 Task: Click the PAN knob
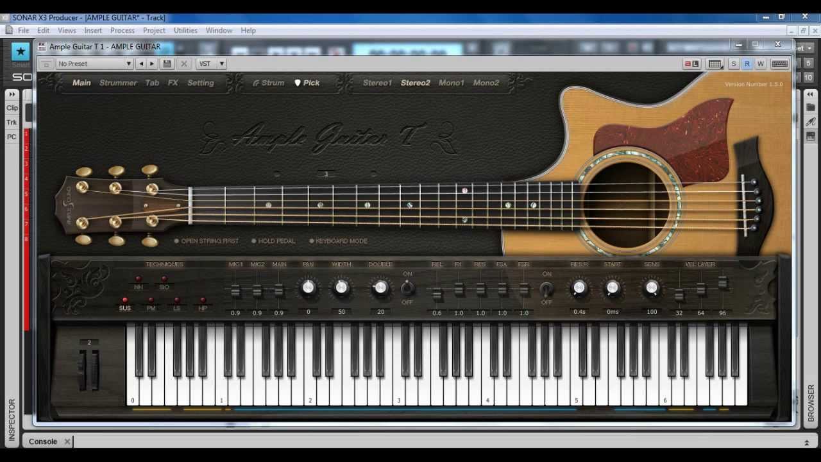(309, 288)
